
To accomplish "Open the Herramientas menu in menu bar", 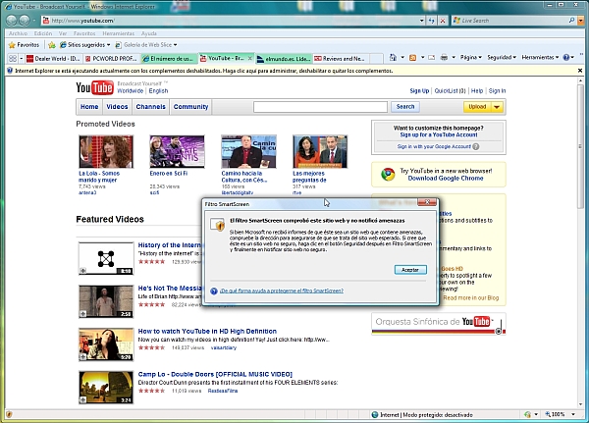I will 117,32.
